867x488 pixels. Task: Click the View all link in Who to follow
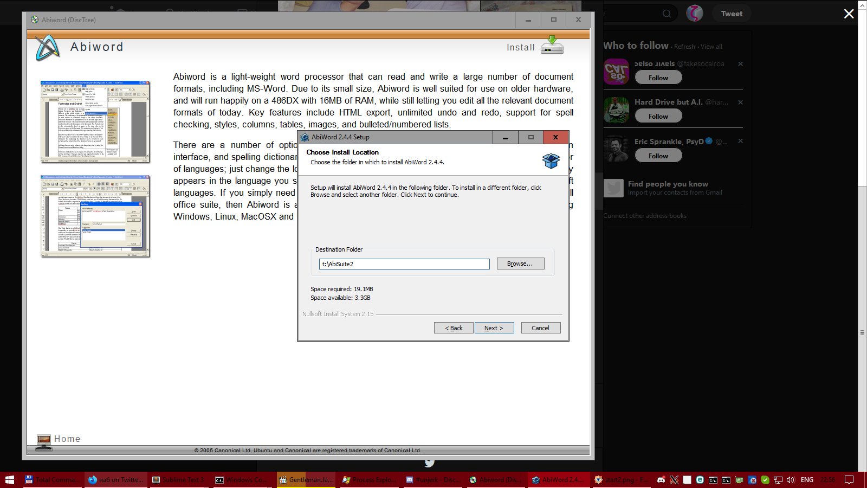coord(711,47)
